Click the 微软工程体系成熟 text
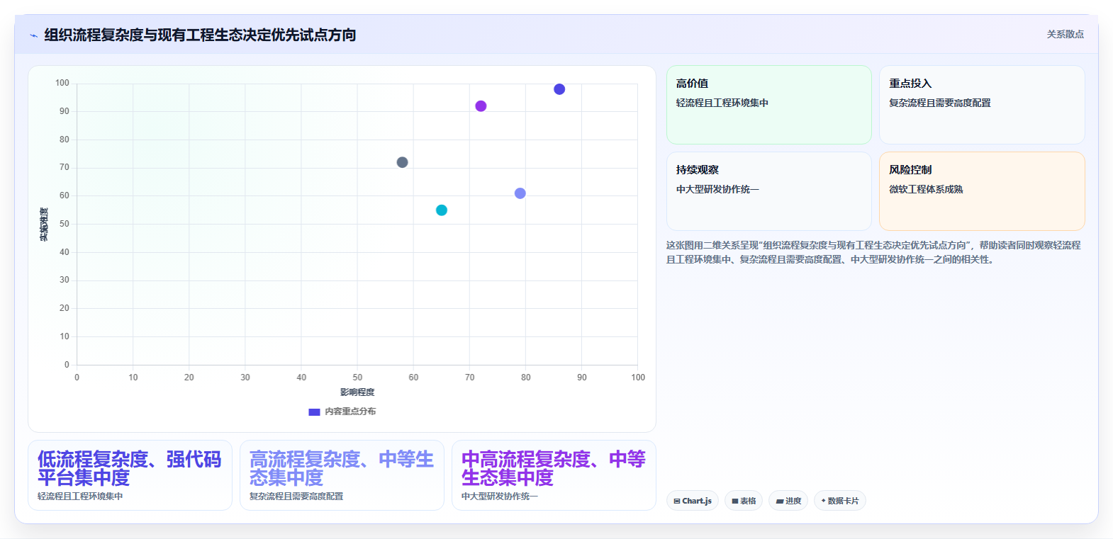The width and height of the screenshot is (1113, 539). (926, 189)
